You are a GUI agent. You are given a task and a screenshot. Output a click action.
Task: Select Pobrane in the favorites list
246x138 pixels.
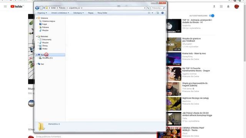45,27
